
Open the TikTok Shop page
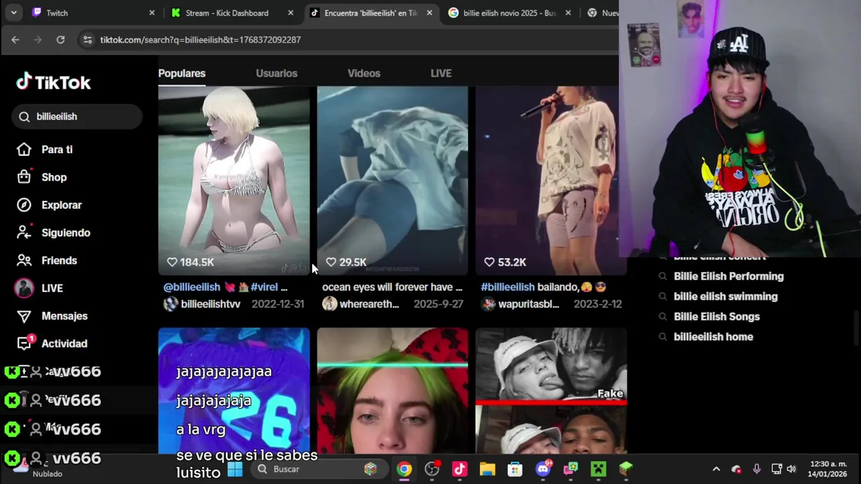(42, 177)
